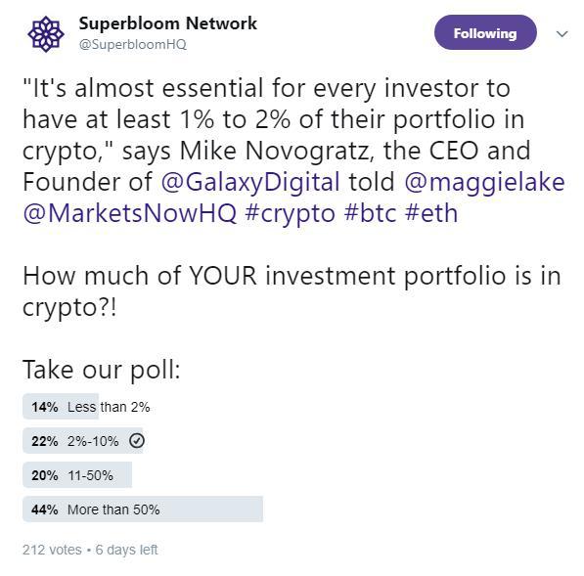
Task: Open the @GalaxyDigital mention
Action: coord(250,182)
